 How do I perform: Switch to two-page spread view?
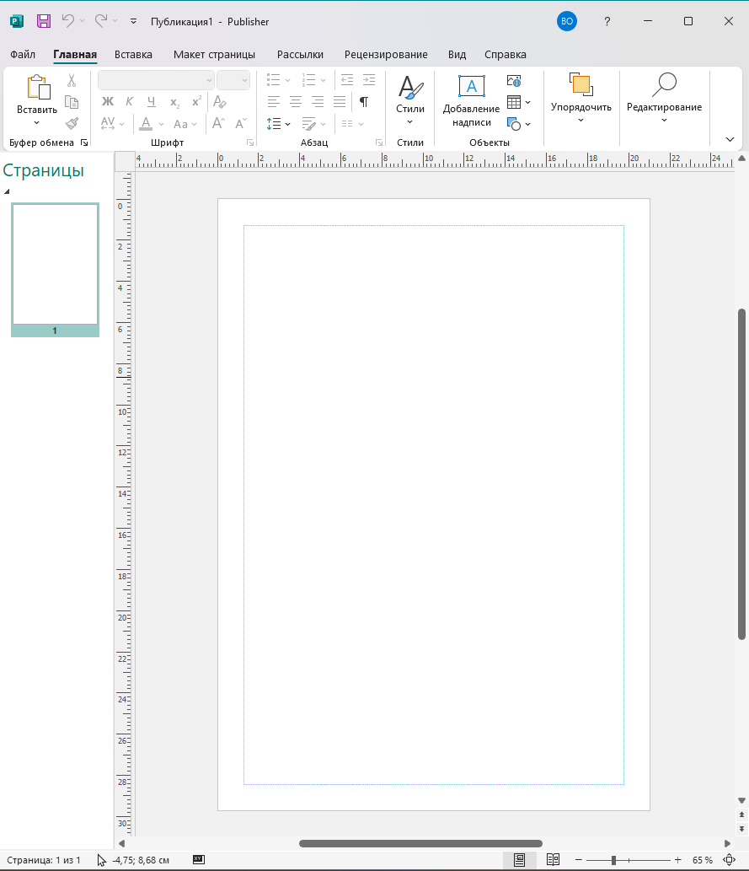pos(553,860)
